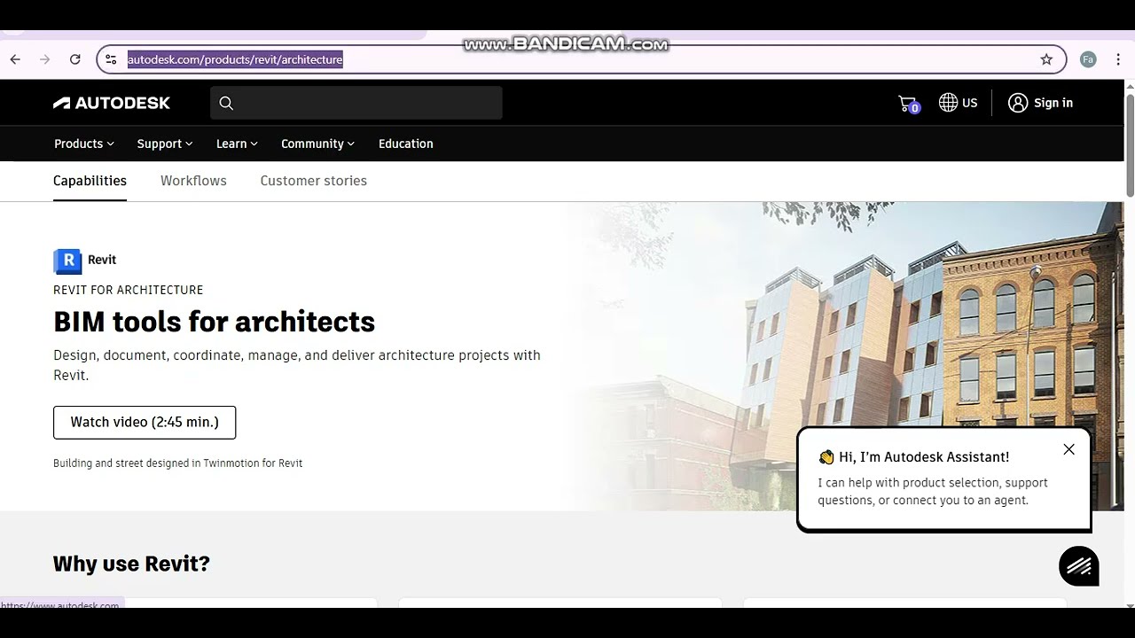Click the "Why use Revit?" heading
Screen dimensions: 1135x638
coord(131,564)
